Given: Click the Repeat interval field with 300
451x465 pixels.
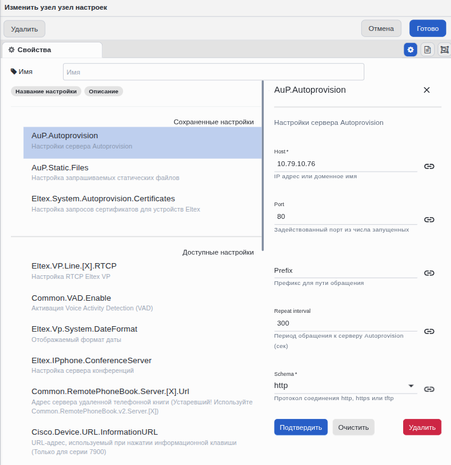Looking at the screenshot, I should pos(345,324).
